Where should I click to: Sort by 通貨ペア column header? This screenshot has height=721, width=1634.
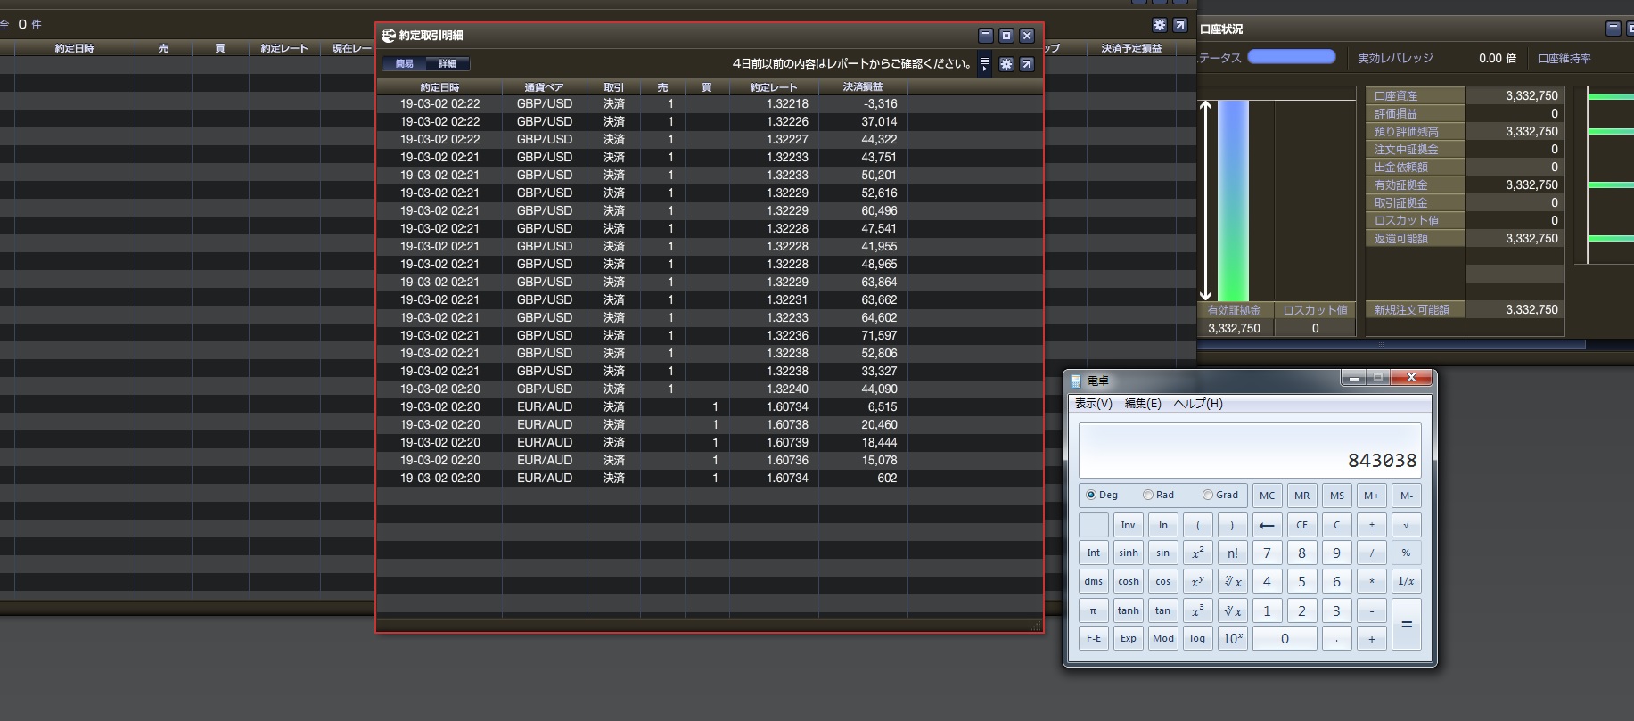point(544,87)
